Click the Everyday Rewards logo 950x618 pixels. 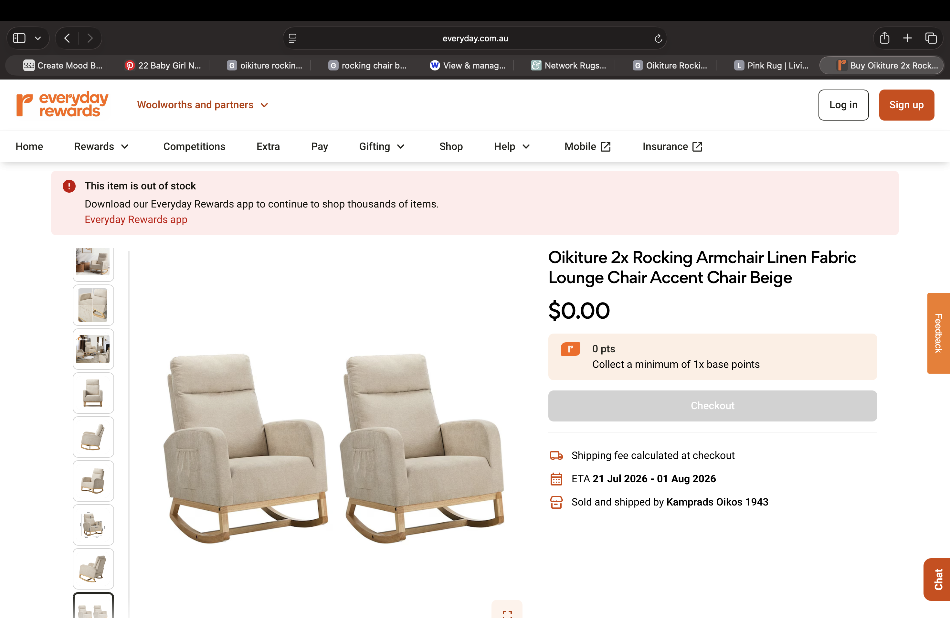(x=62, y=105)
